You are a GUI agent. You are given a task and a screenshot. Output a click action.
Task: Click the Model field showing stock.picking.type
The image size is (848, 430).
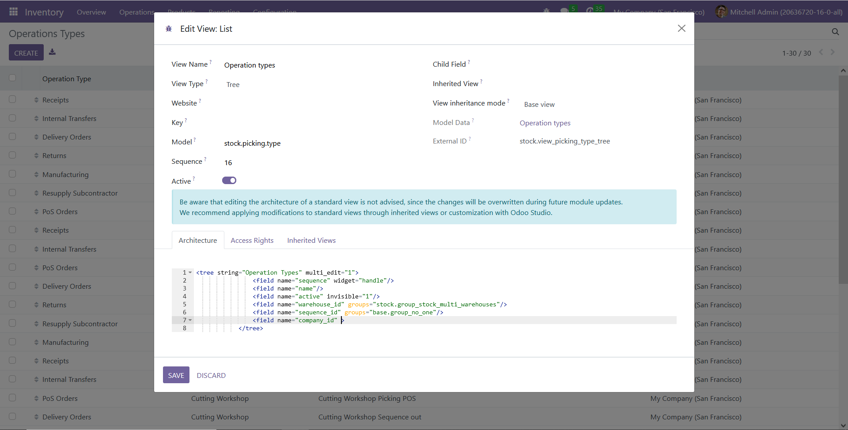tap(252, 143)
